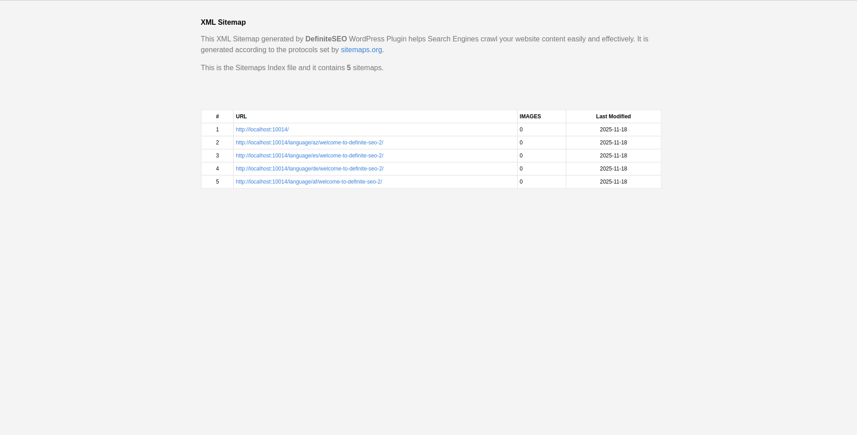Click the row number 1 cell

coord(217,130)
